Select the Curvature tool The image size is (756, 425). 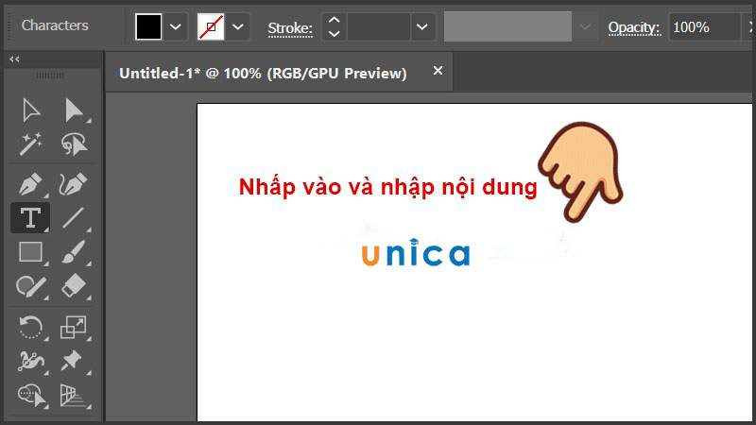74,184
